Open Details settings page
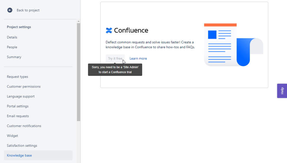The width and height of the screenshot is (287, 163). pyautogui.click(x=12, y=37)
